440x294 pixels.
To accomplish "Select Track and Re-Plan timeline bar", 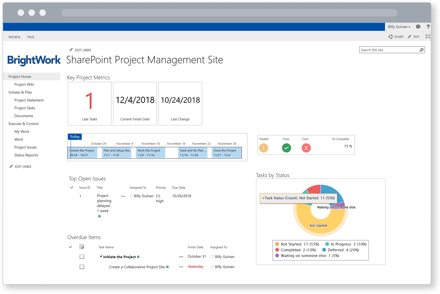I will [193, 153].
